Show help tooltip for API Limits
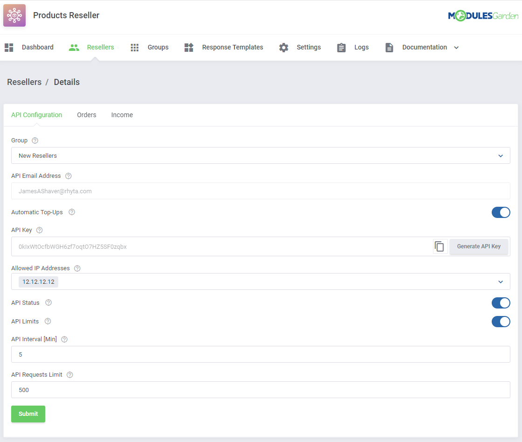Image resolution: width=522 pixels, height=442 pixels. pos(48,321)
